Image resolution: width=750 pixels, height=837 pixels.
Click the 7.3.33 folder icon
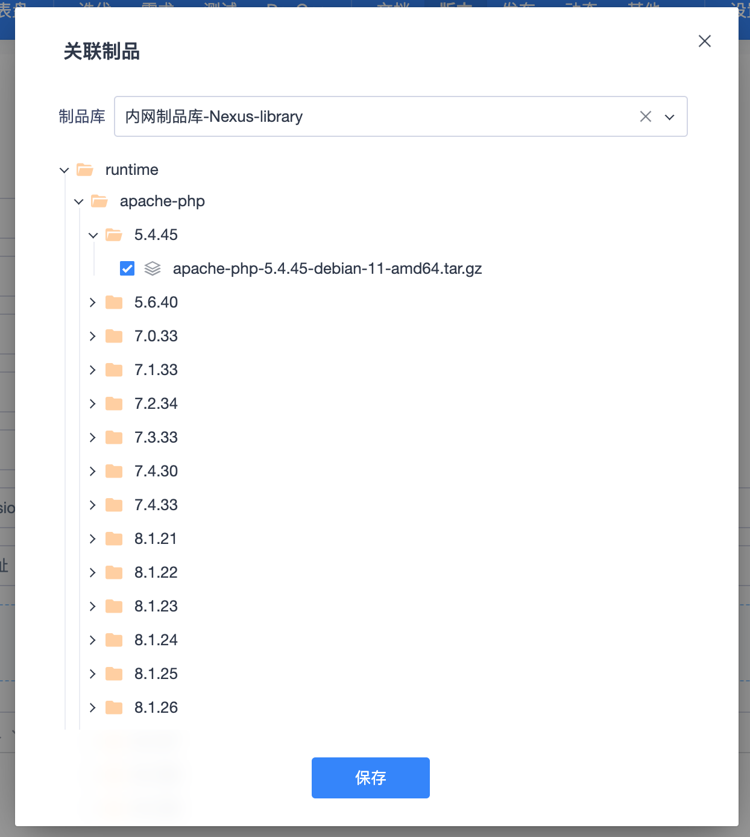[114, 437]
